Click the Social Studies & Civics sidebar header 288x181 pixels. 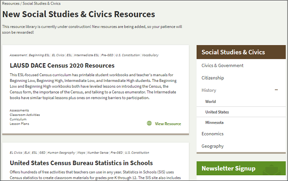pyautogui.click(x=241, y=52)
